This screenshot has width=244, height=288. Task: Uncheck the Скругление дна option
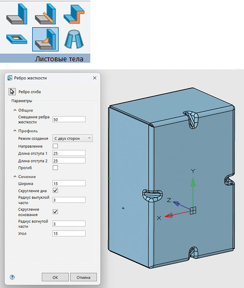(x=55, y=190)
